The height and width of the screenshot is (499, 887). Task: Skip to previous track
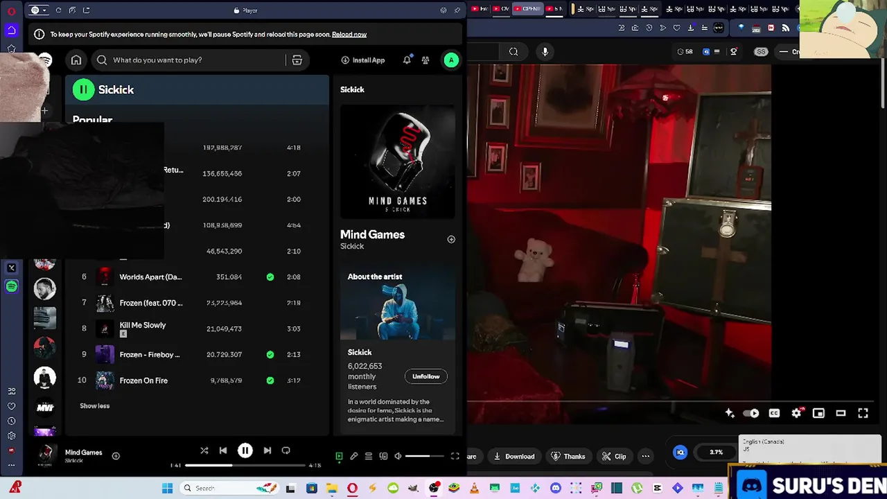point(223,450)
